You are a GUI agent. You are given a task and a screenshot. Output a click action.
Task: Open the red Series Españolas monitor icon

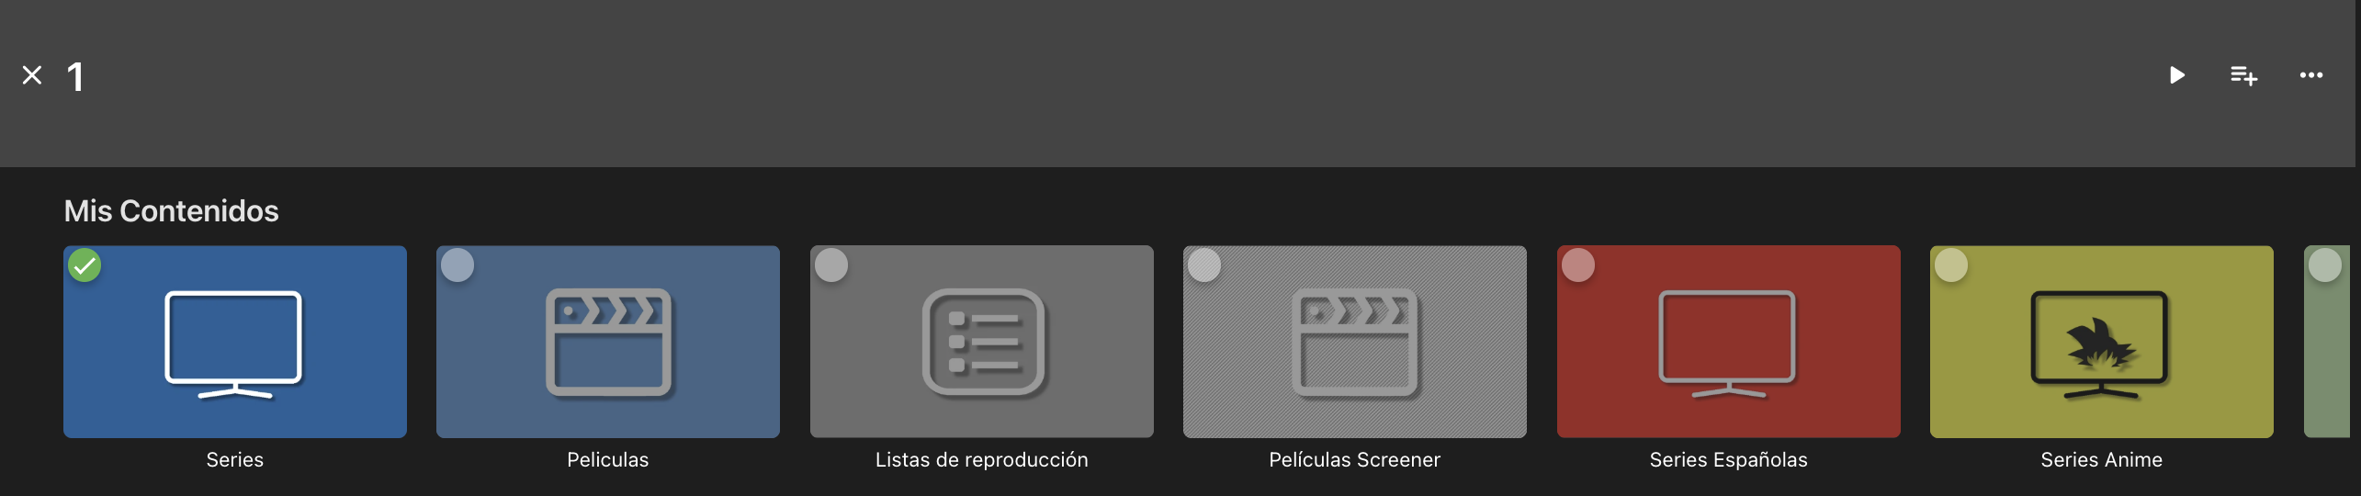[x=1728, y=344]
